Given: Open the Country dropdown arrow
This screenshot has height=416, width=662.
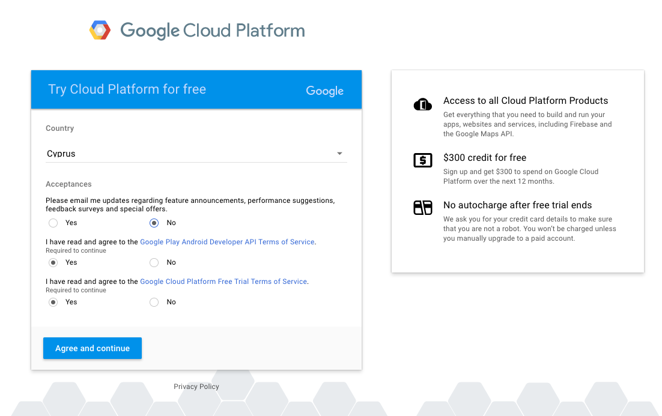Looking at the screenshot, I should (339, 154).
